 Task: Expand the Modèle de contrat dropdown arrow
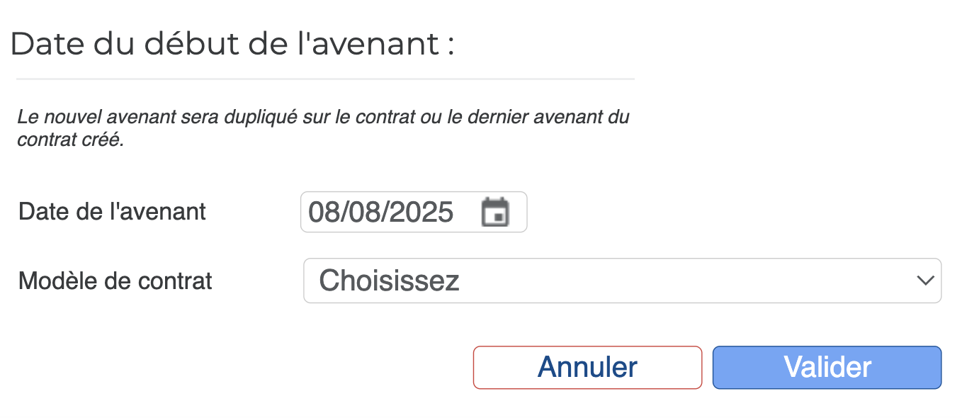tap(924, 281)
